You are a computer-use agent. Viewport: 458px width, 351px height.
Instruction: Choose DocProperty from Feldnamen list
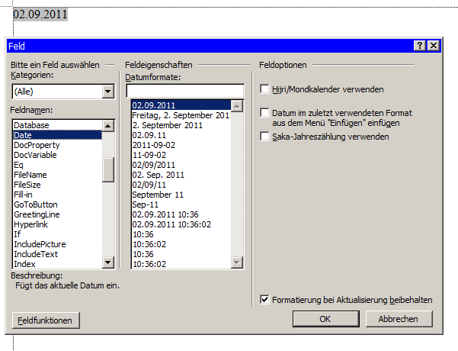click(x=37, y=145)
